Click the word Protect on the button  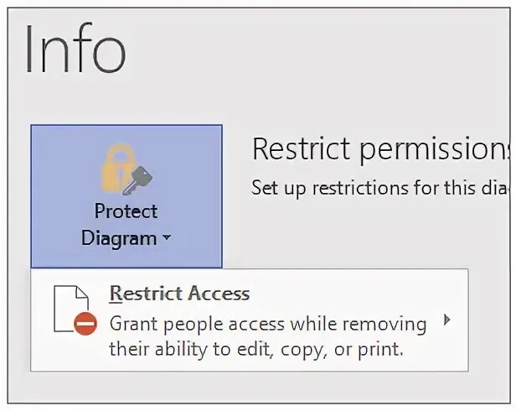pos(126,211)
